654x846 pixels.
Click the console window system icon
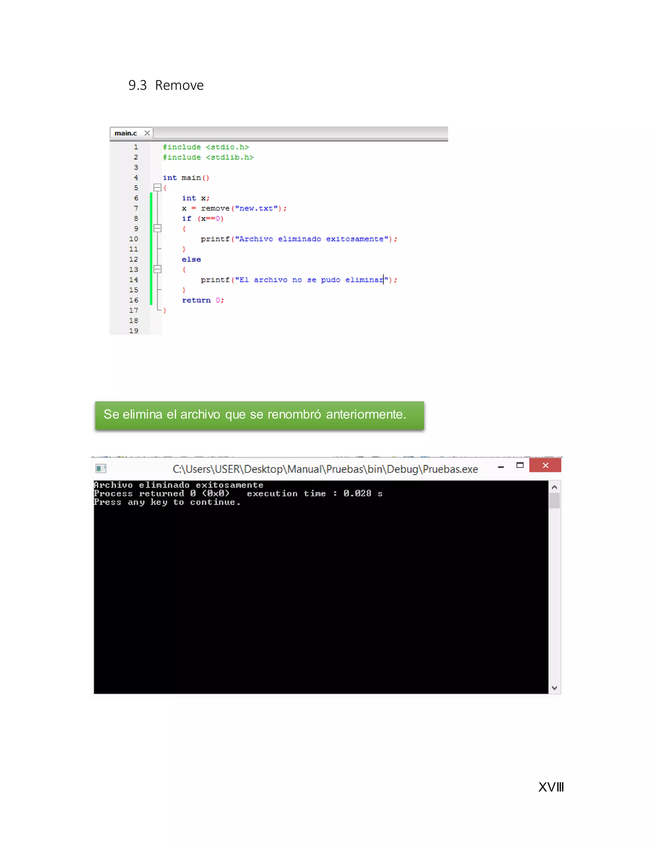[101, 469]
